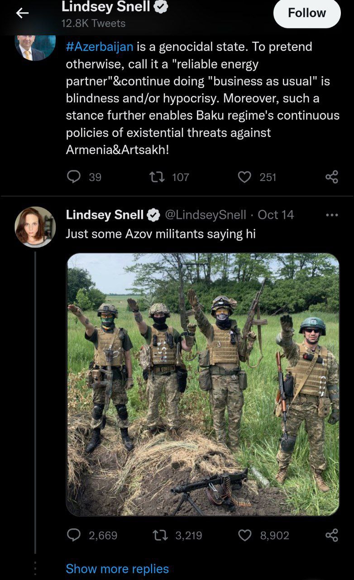Tap the @LindseySnell handle
Screen dimensions: 354x580
pos(205,215)
